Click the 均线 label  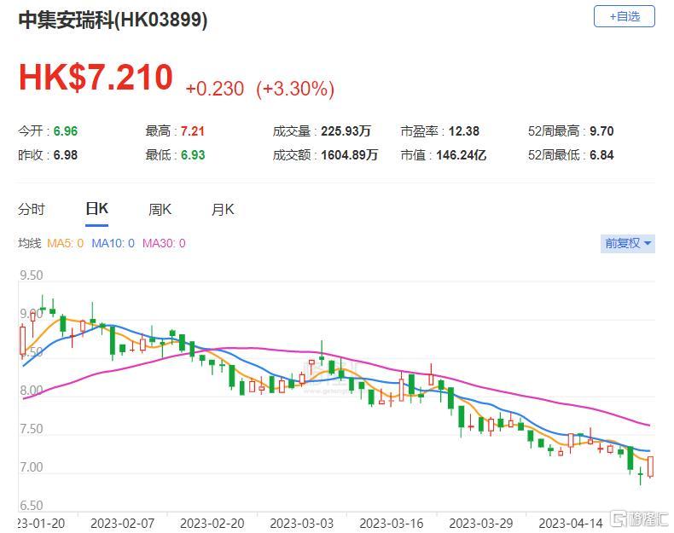pos(29,244)
